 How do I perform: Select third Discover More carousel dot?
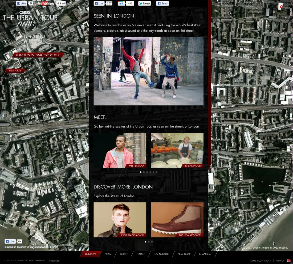pos(152,242)
